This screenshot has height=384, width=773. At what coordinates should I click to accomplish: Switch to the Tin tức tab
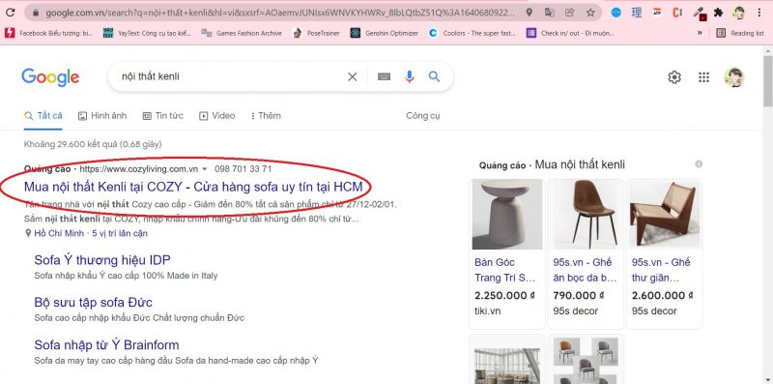coord(162,115)
